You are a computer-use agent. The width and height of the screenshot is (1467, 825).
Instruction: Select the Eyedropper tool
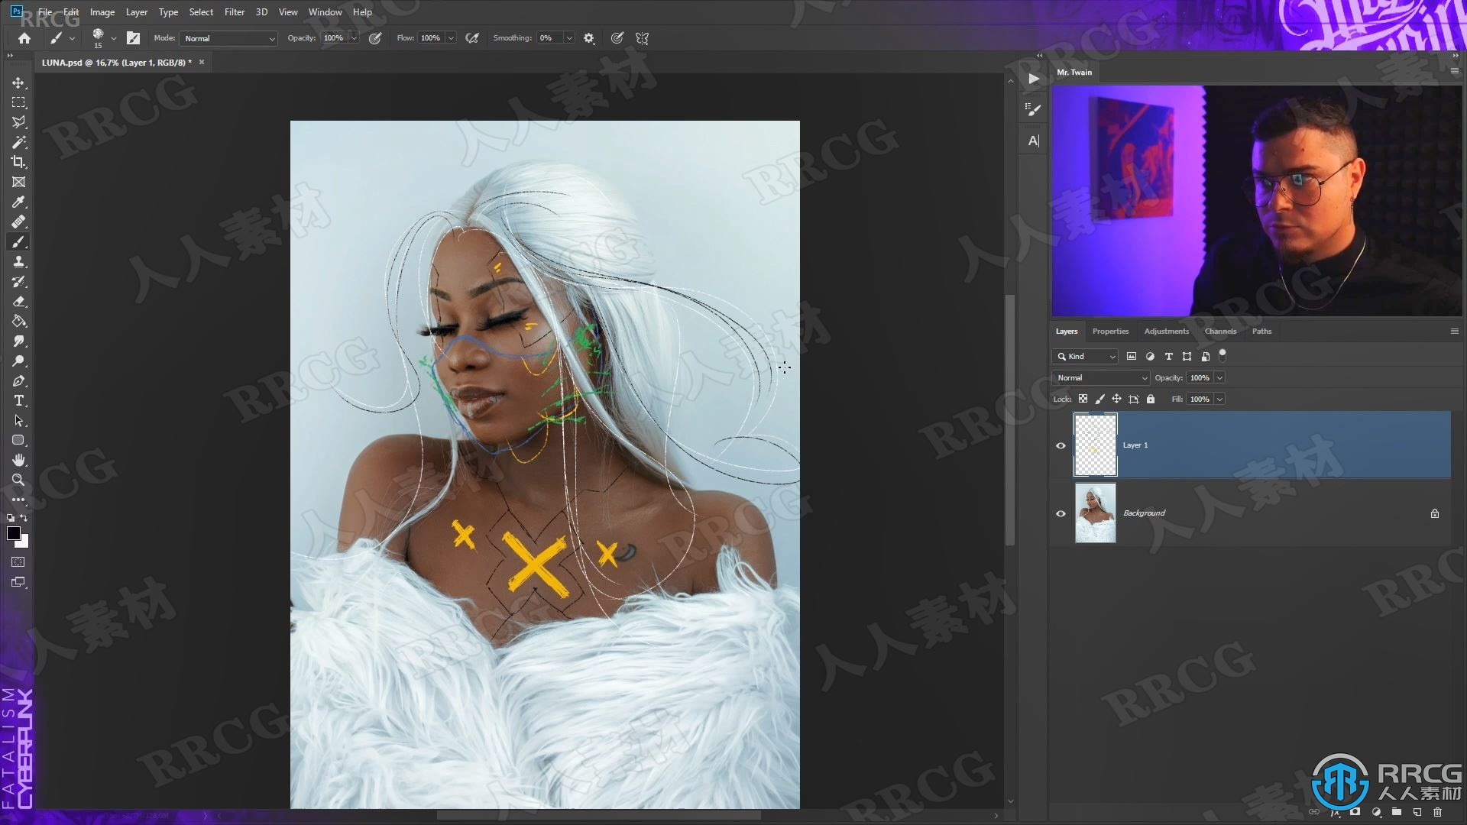pos(18,202)
